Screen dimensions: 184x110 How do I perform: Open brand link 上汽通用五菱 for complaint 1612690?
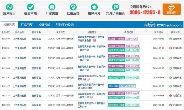point(19,39)
